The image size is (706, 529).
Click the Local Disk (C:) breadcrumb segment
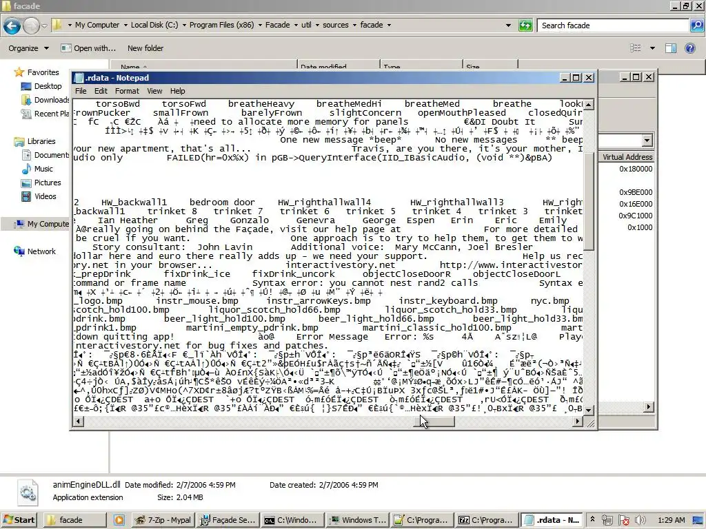[x=154, y=25]
